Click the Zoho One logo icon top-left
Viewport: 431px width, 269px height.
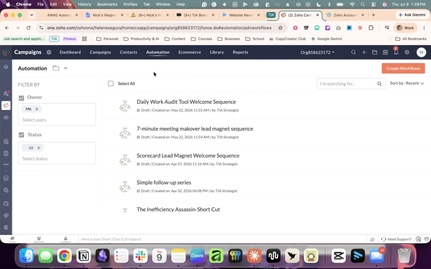click(x=6, y=52)
